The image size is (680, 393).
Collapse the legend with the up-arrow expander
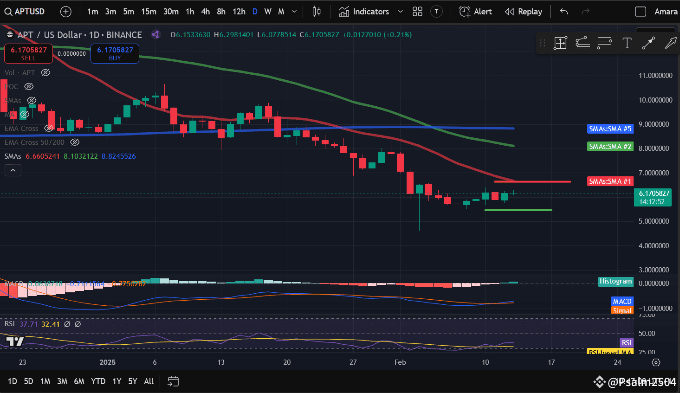tap(13, 170)
